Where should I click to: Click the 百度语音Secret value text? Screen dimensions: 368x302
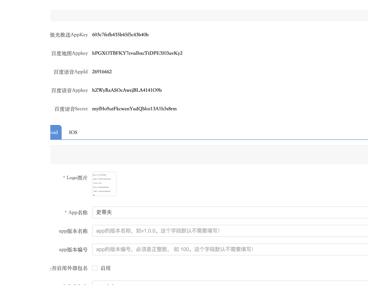coord(134,109)
